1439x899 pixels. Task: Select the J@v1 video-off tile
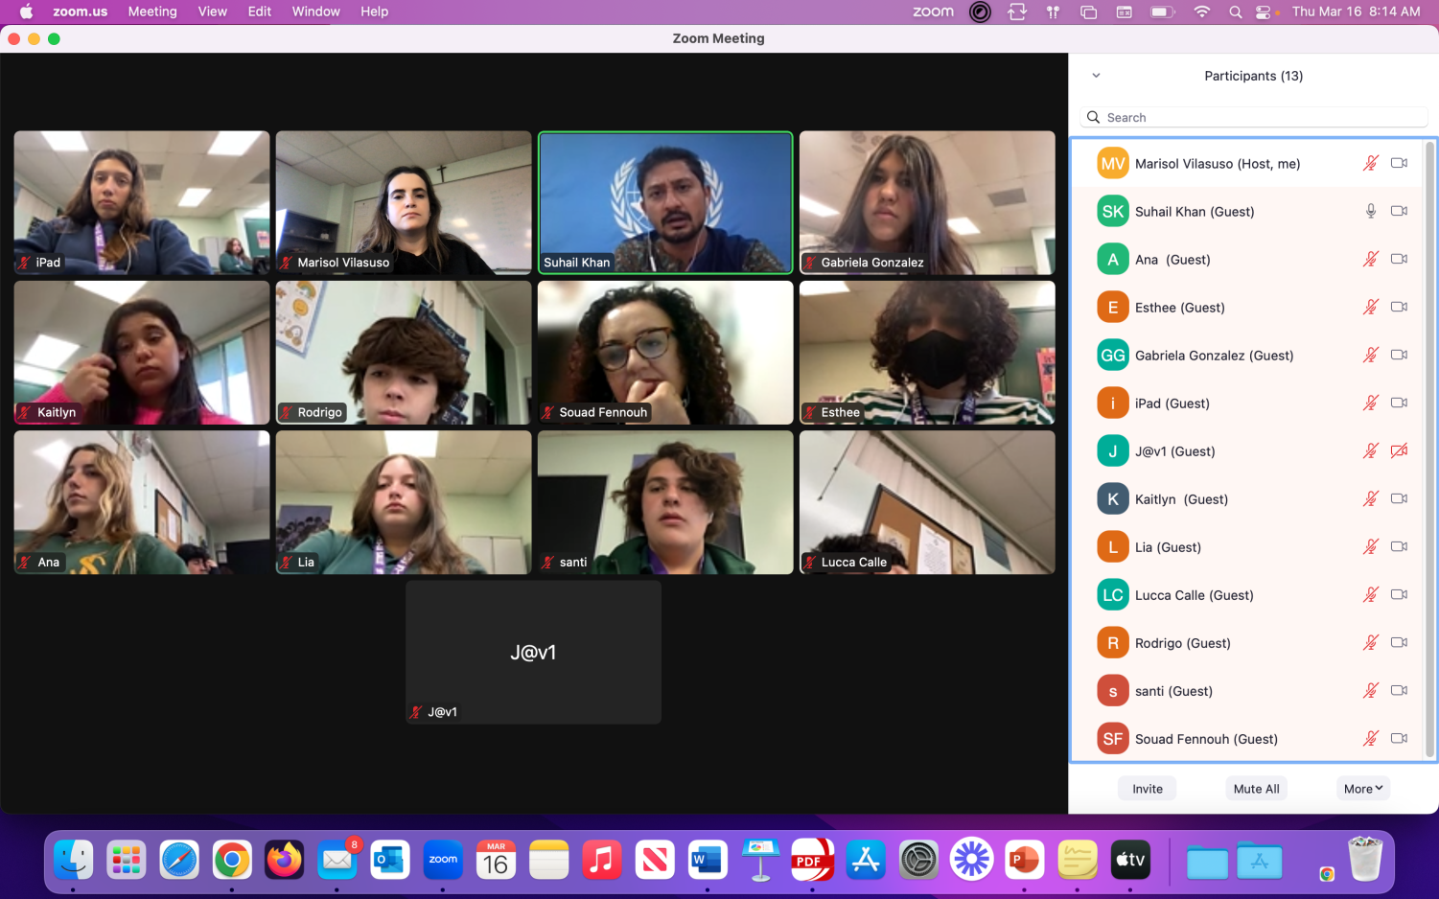[x=533, y=652]
